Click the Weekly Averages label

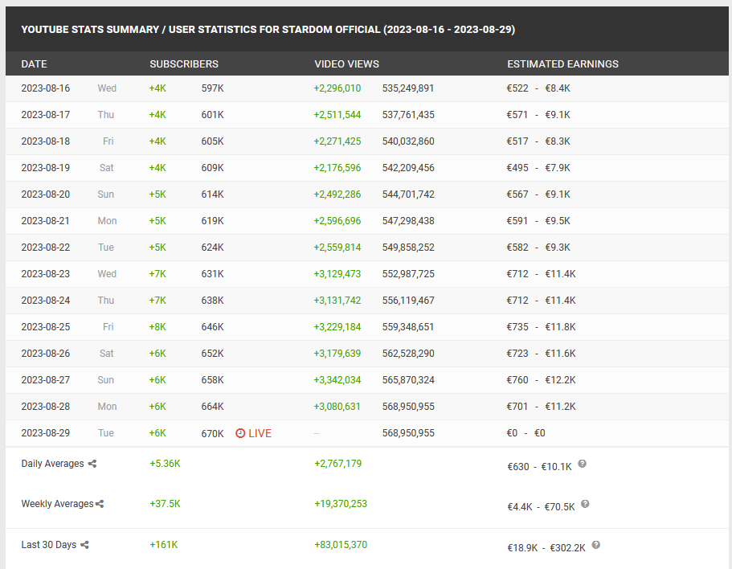point(57,504)
